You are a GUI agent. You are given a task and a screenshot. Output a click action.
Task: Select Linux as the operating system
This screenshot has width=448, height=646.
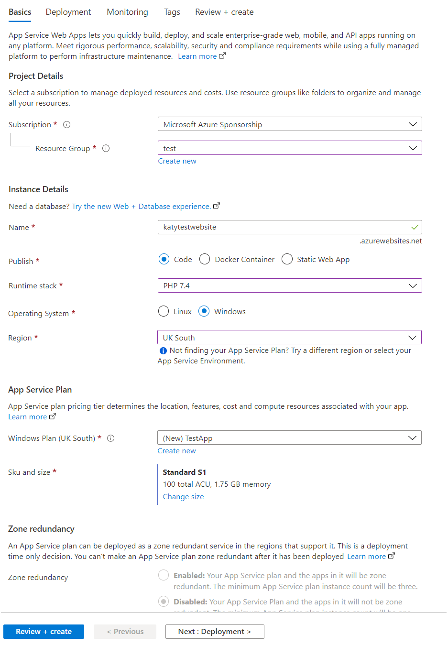point(164,311)
